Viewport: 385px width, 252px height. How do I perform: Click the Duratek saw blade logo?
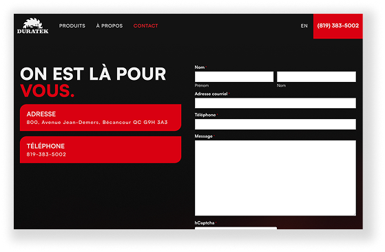pos(33,25)
